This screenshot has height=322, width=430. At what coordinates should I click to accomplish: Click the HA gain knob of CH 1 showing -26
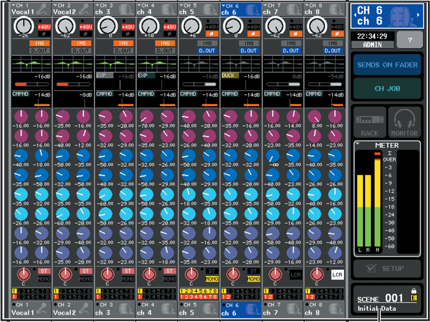pos(24,28)
